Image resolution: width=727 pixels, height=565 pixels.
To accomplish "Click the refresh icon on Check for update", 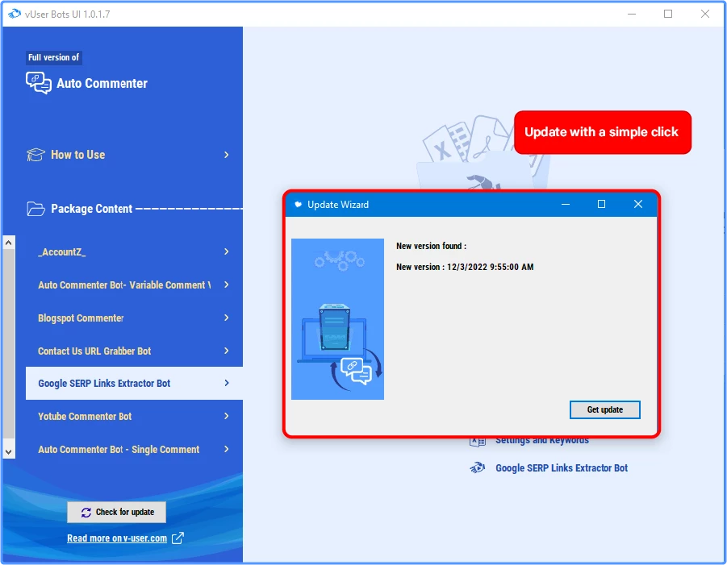I will tap(86, 512).
